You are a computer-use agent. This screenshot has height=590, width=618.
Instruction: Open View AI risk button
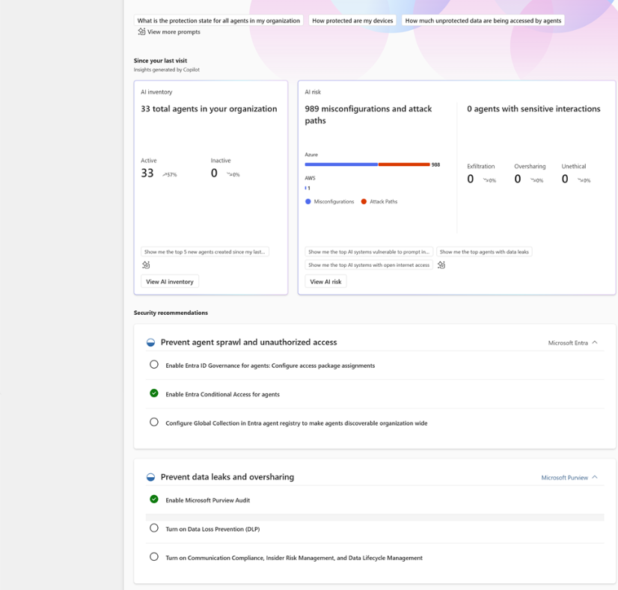tap(325, 282)
